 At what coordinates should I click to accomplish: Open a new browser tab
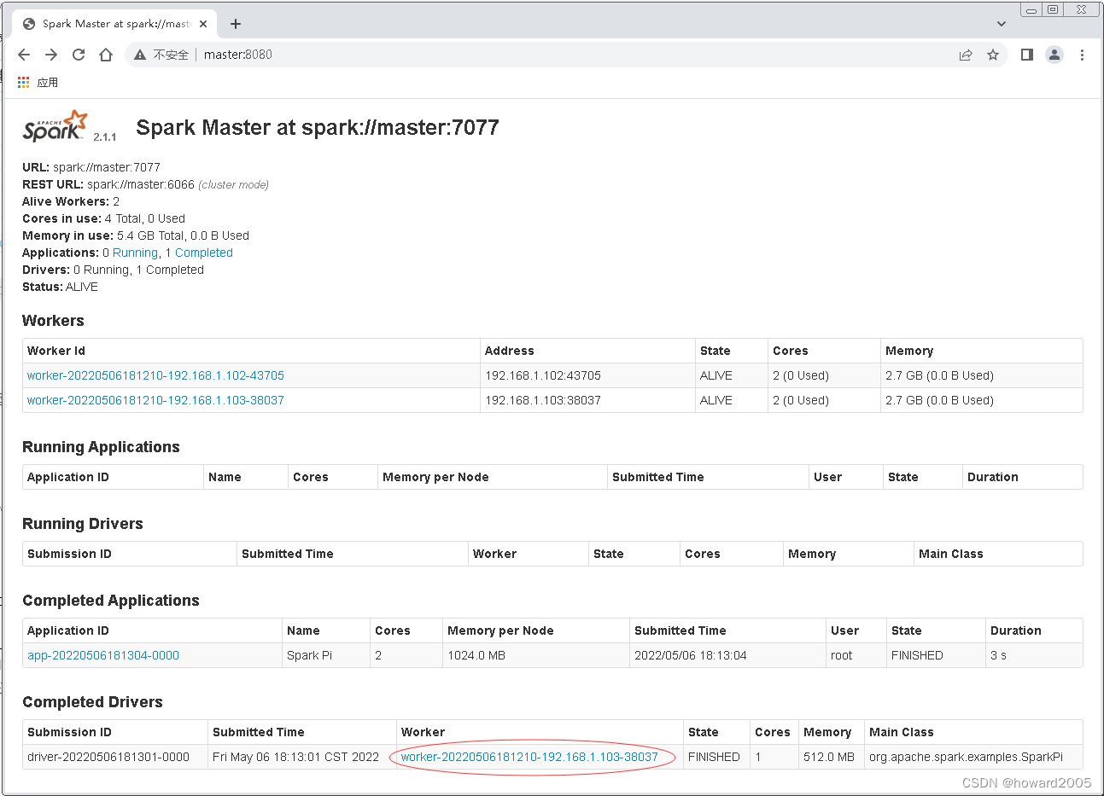tap(236, 24)
